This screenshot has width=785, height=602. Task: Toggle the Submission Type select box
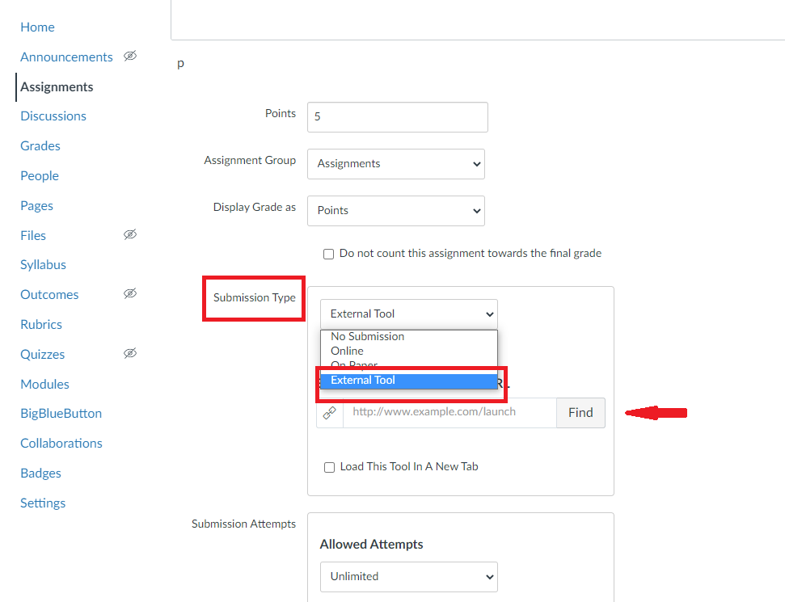click(x=409, y=314)
